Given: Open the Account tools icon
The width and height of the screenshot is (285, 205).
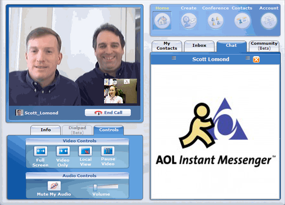Looking at the screenshot, I should click(269, 21).
